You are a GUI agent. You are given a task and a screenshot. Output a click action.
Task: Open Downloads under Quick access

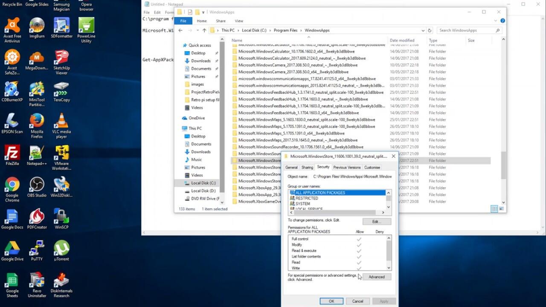click(201, 61)
